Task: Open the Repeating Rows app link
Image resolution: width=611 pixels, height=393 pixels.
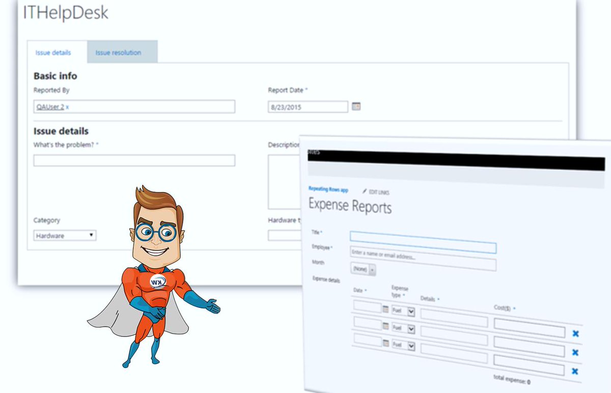Action: tap(328, 189)
